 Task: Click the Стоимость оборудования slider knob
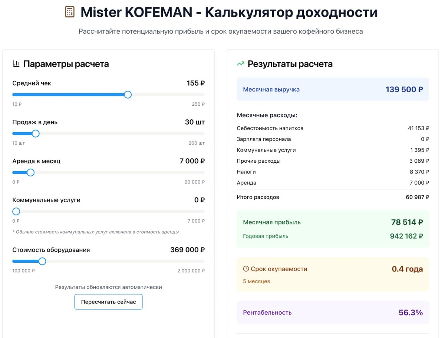tap(42, 261)
